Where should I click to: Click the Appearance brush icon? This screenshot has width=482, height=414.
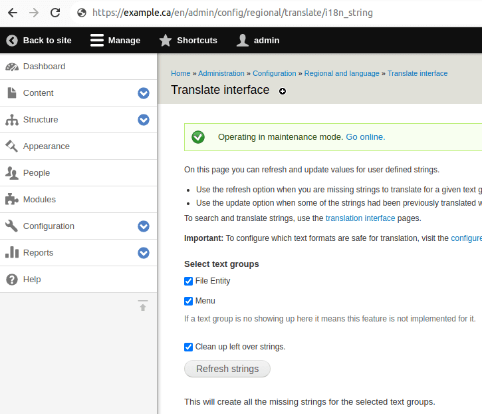pos(12,146)
